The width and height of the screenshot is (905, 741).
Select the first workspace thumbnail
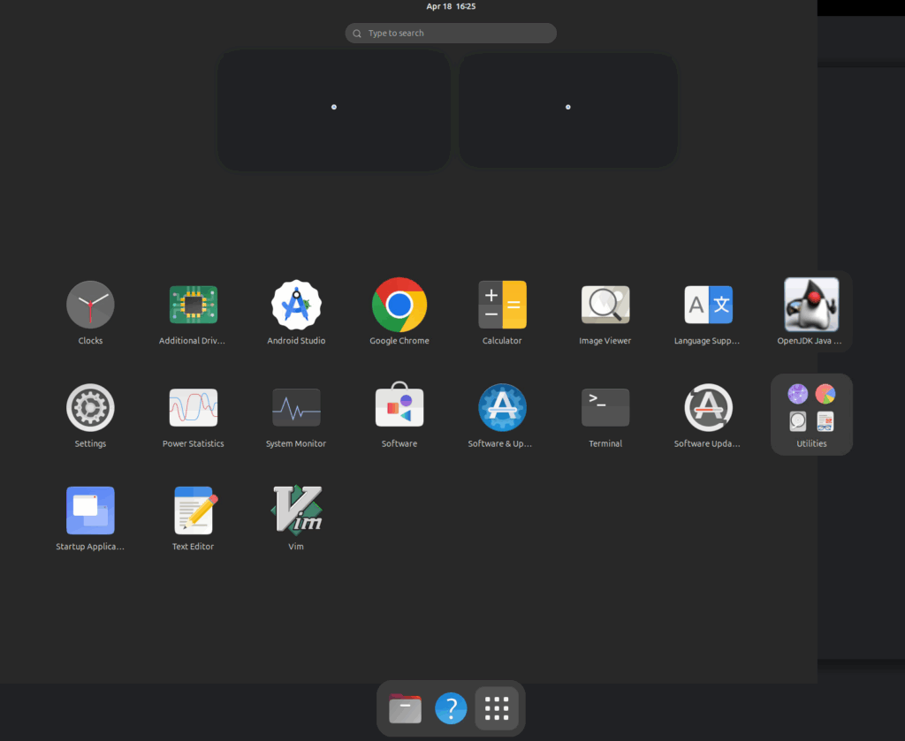click(x=334, y=110)
